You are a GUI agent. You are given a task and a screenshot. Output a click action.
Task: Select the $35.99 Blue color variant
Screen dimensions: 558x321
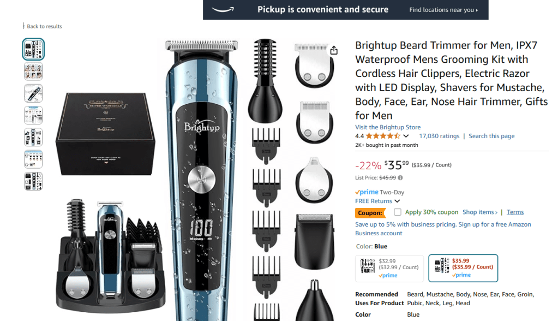click(x=463, y=268)
